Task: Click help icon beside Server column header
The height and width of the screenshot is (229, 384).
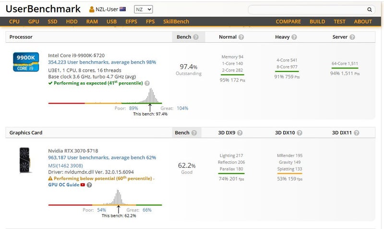Action: pos(353,37)
